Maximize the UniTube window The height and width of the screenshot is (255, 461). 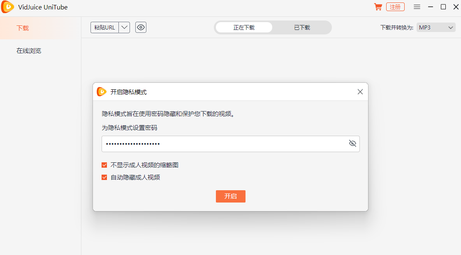coord(443,7)
